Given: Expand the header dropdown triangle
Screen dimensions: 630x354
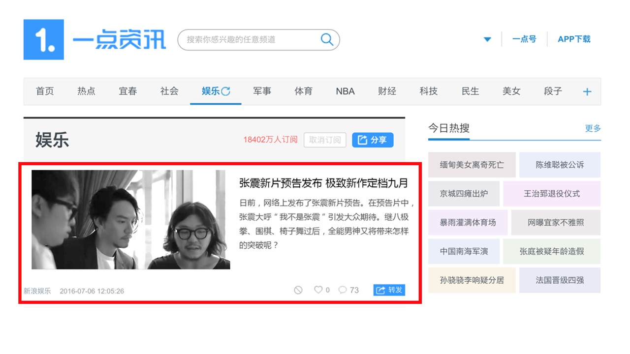Looking at the screenshot, I should (x=487, y=39).
